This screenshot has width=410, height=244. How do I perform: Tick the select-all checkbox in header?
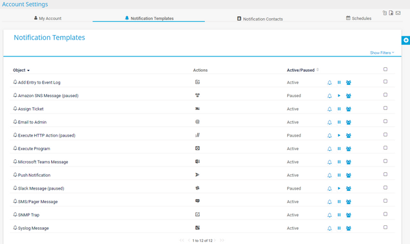(x=385, y=69)
